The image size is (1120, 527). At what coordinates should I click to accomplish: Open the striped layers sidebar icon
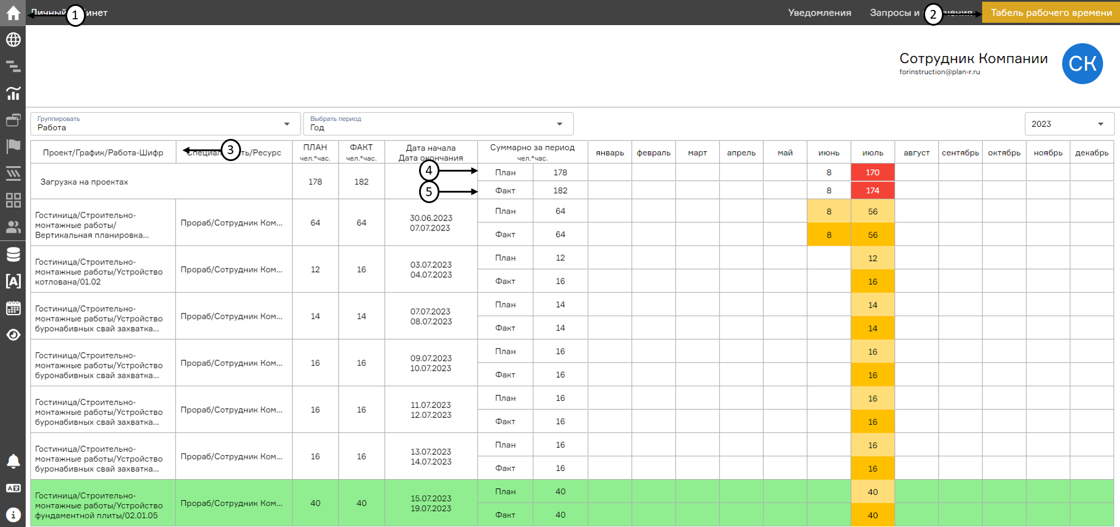click(x=13, y=173)
